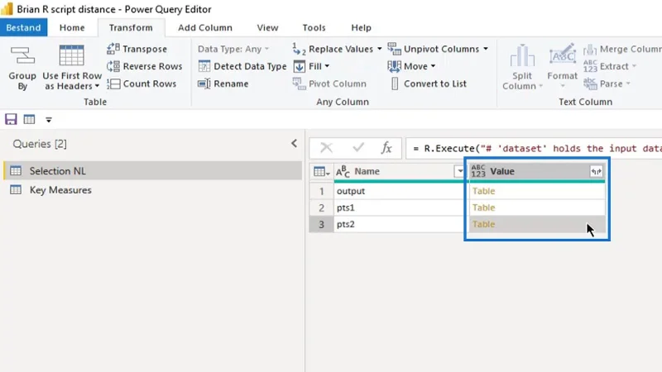Click Merge Columns
Screen dimensions: 662x372
coord(622,49)
